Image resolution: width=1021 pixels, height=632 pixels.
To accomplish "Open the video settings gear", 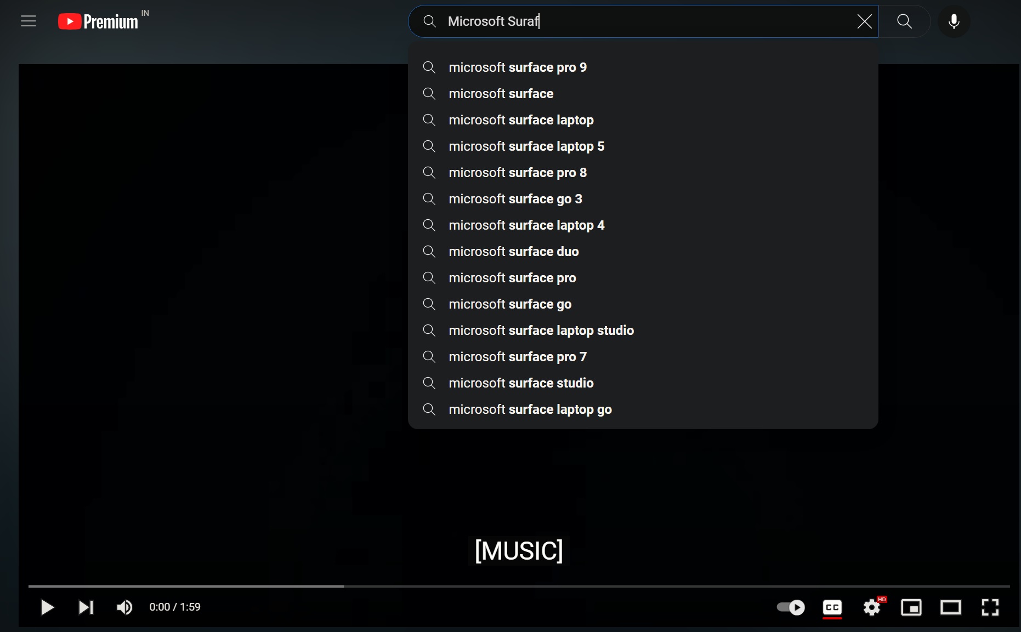I will (x=872, y=607).
